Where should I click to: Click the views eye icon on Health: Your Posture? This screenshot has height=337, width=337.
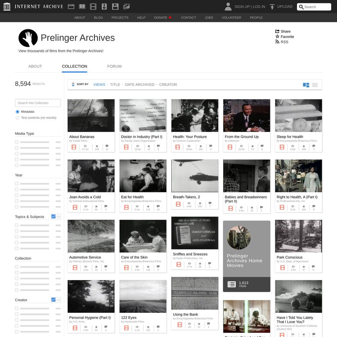click(x=189, y=146)
